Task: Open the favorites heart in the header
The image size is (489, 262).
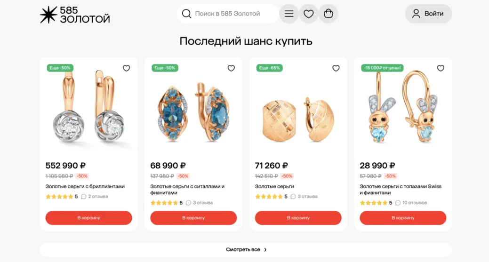Action: click(308, 14)
